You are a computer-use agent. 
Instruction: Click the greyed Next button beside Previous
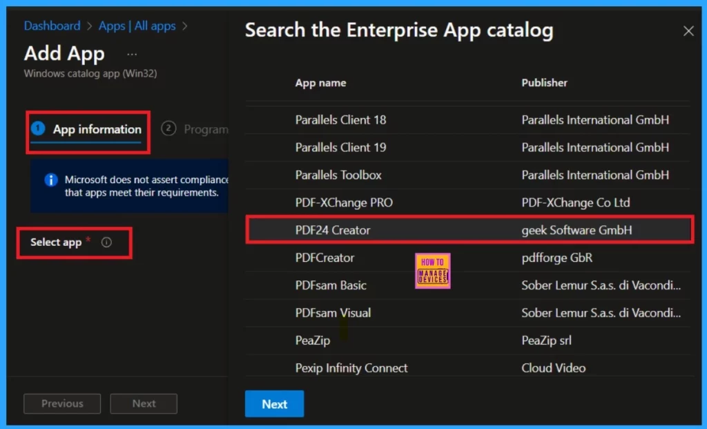point(144,403)
